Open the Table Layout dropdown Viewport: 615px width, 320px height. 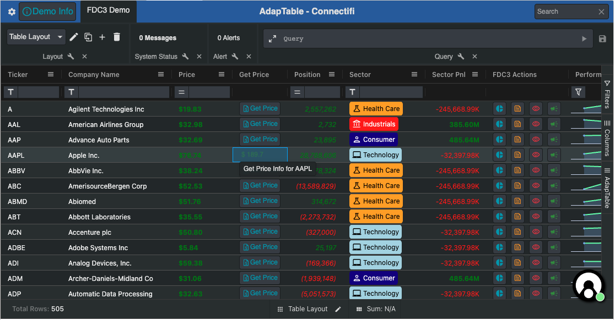(x=36, y=37)
